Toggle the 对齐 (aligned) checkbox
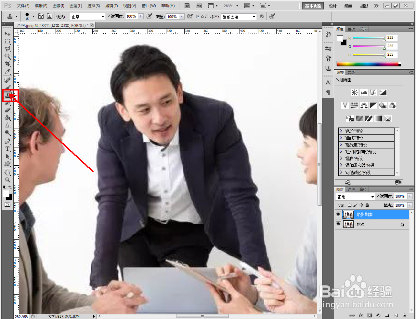This screenshot has height=319, width=416. (198, 16)
